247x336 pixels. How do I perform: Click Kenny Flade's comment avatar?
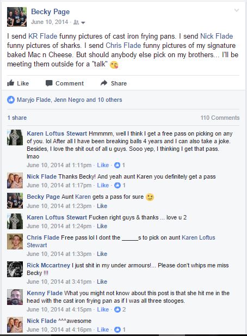(15, 297)
